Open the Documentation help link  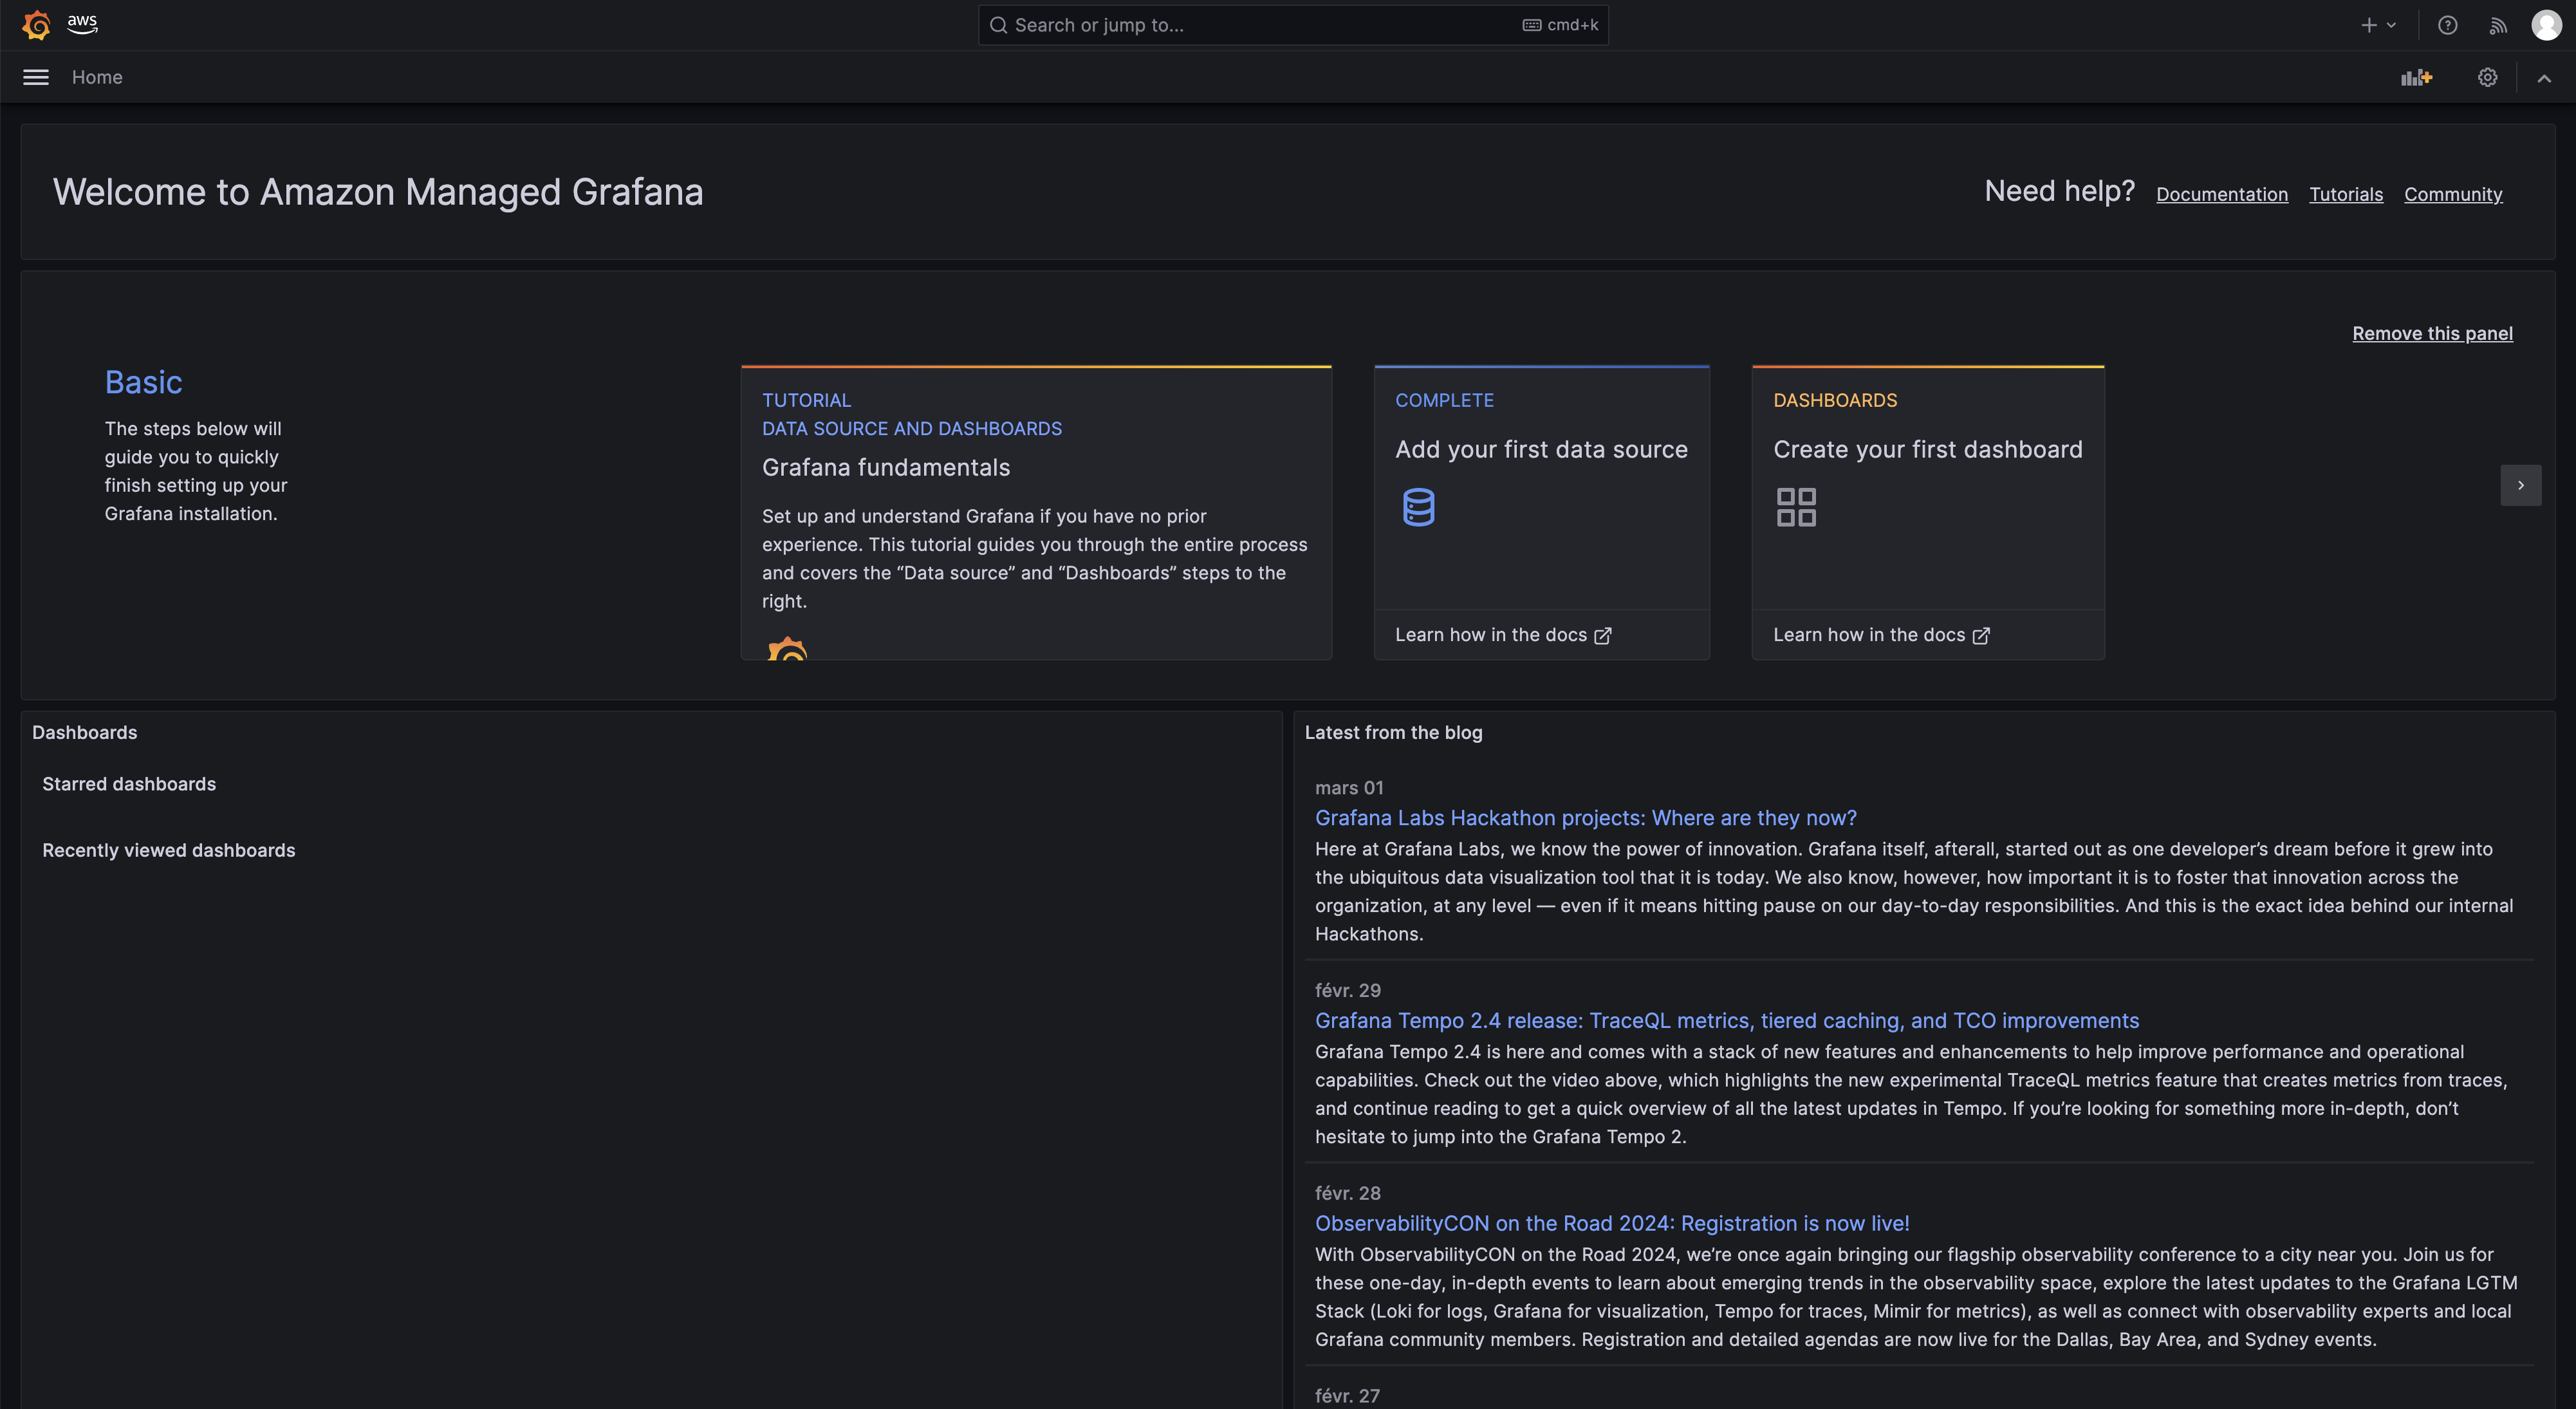(x=2221, y=194)
